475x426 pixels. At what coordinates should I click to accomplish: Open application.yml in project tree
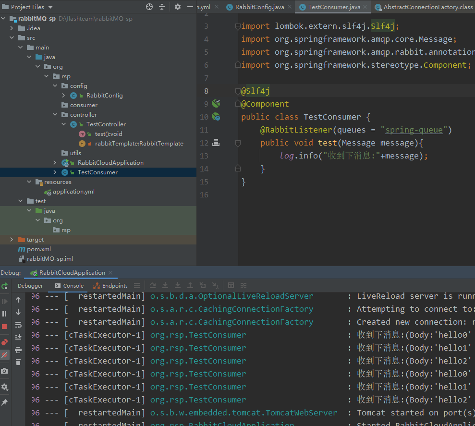pyautogui.click(x=73, y=192)
